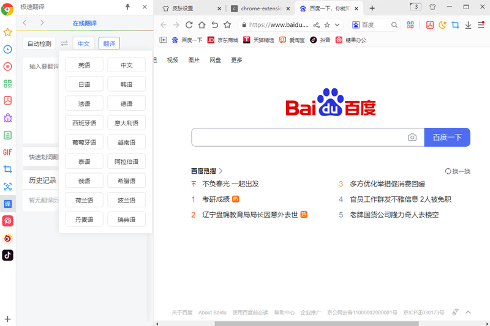Choose 英语 in language list
Image resolution: width=490 pixels, height=326 pixels.
tap(84, 65)
